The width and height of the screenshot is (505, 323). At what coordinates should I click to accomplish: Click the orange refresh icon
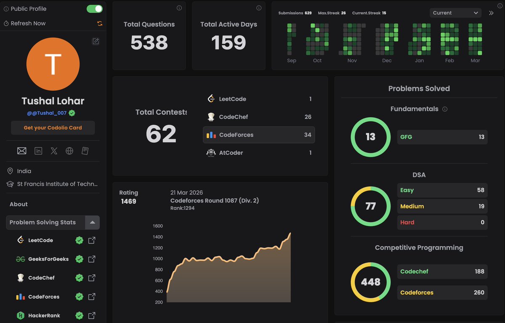(x=100, y=24)
